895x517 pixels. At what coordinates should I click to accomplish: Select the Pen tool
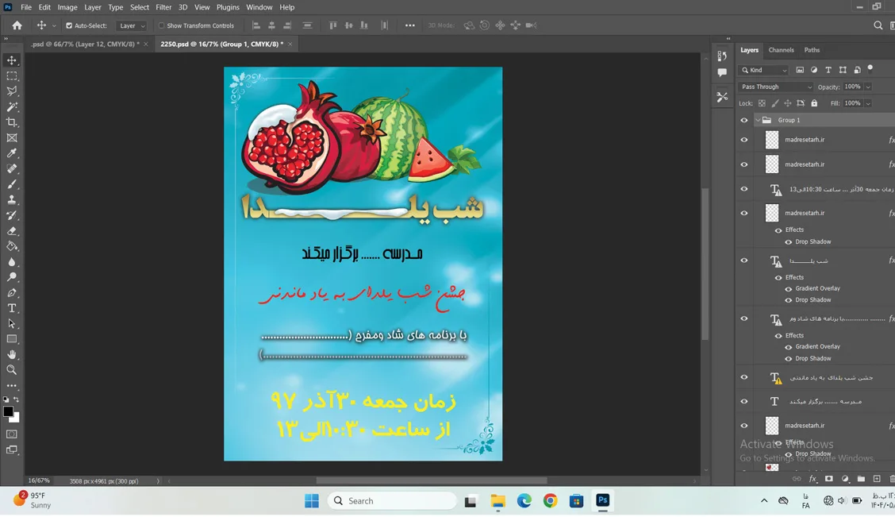(x=11, y=292)
